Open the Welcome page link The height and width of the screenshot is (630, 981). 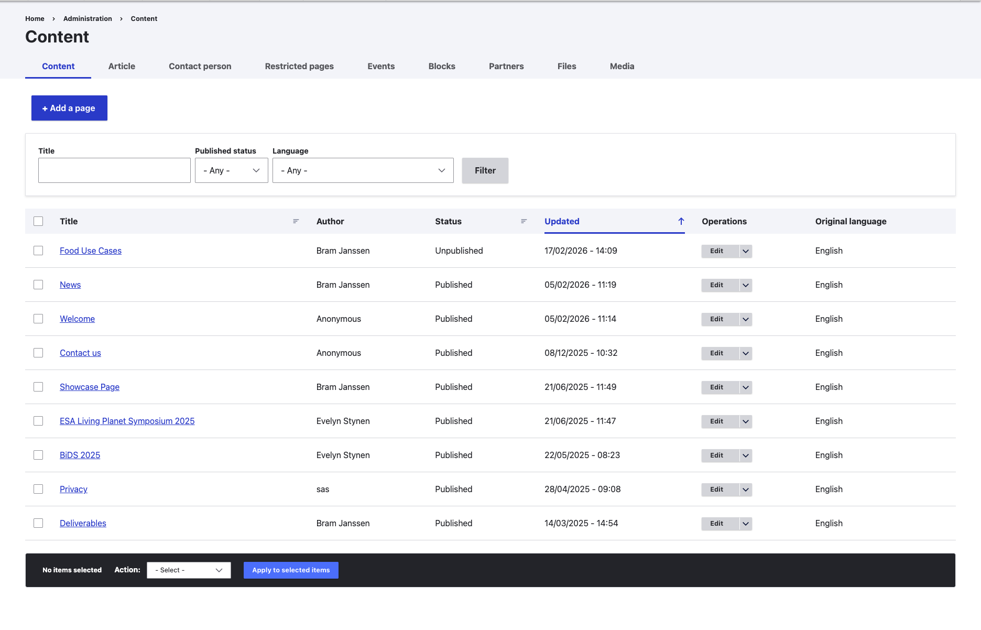coord(77,319)
